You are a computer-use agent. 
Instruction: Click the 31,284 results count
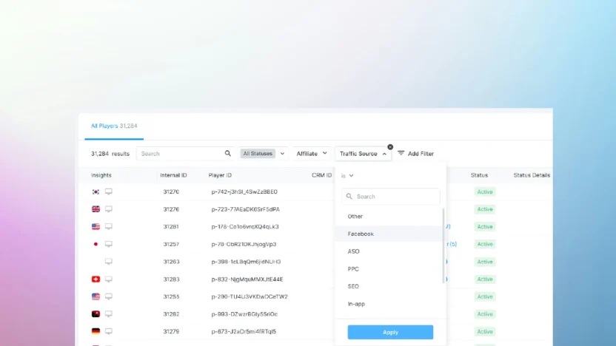[110, 154]
